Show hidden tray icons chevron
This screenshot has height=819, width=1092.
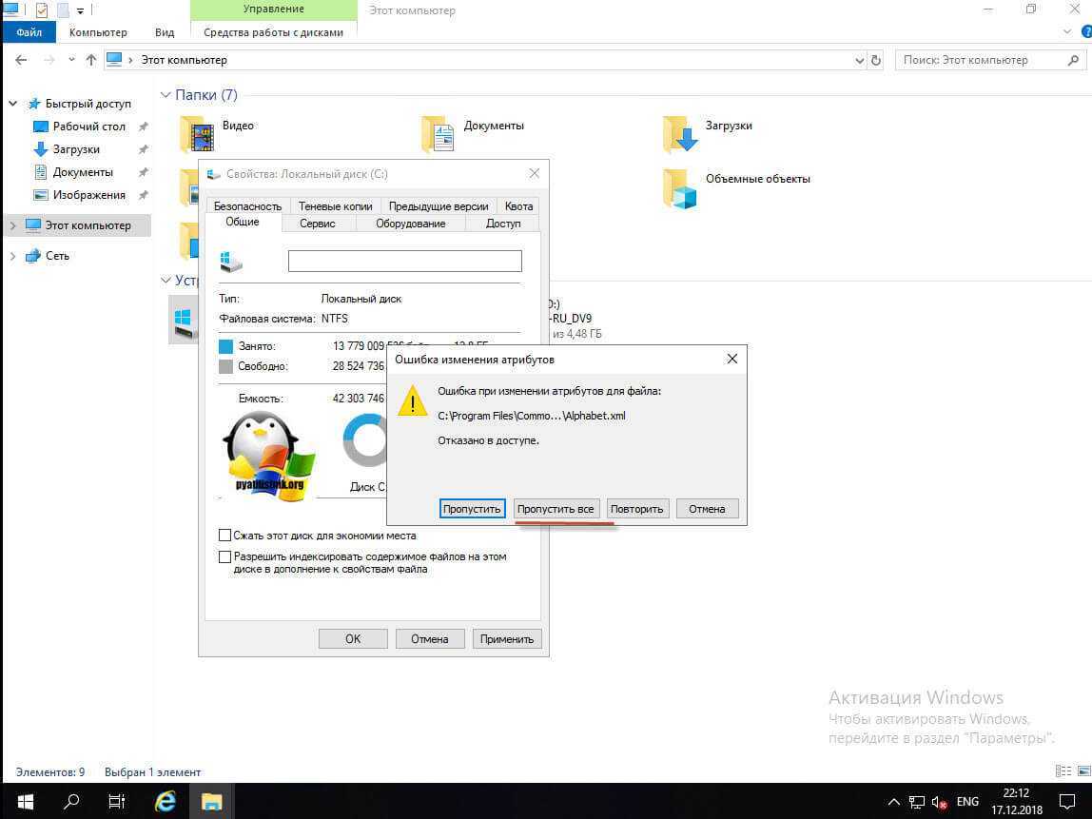tap(894, 802)
